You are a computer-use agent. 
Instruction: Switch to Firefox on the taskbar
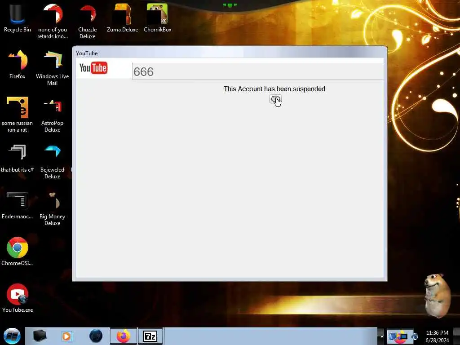click(x=124, y=336)
